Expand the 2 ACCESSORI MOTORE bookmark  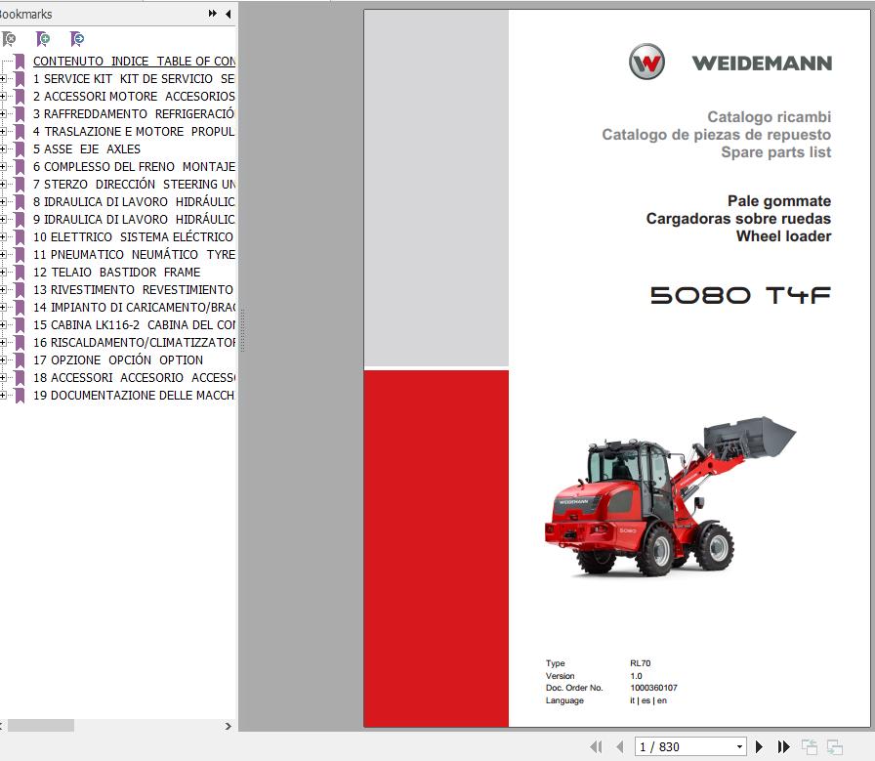click(x=3, y=96)
